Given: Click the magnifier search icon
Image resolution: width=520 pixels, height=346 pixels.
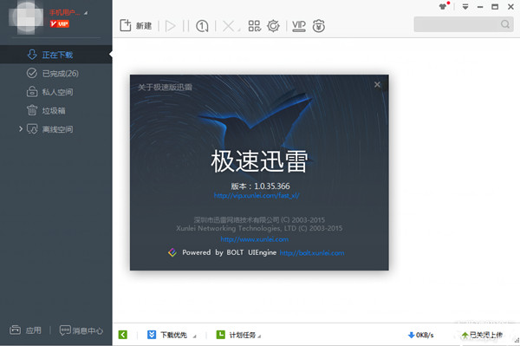Looking at the screenshot, I should click(505, 24).
